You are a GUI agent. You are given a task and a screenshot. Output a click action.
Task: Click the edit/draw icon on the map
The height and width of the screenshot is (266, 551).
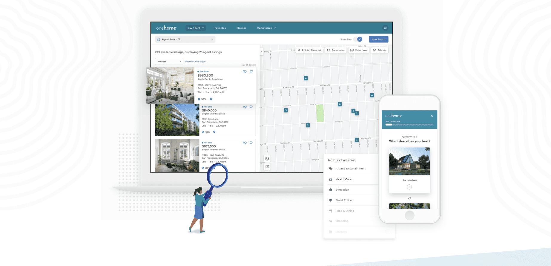point(267,166)
